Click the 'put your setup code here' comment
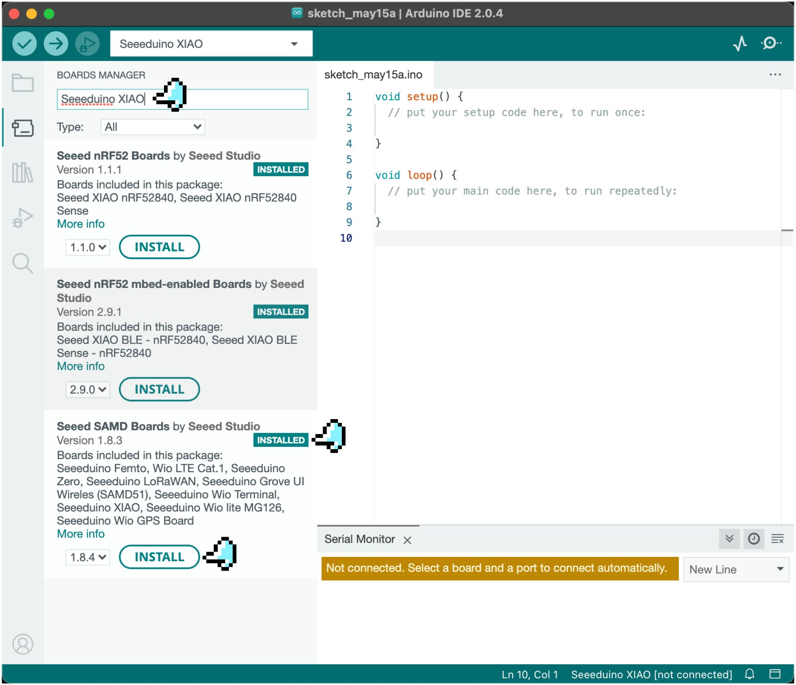The width and height of the screenshot is (796, 685). pyautogui.click(x=516, y=113)
